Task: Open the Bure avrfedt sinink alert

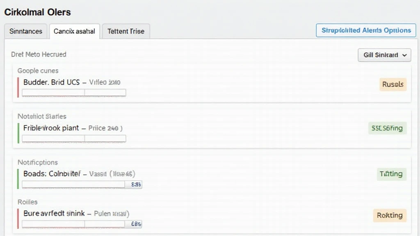Action: coord(54,213)
